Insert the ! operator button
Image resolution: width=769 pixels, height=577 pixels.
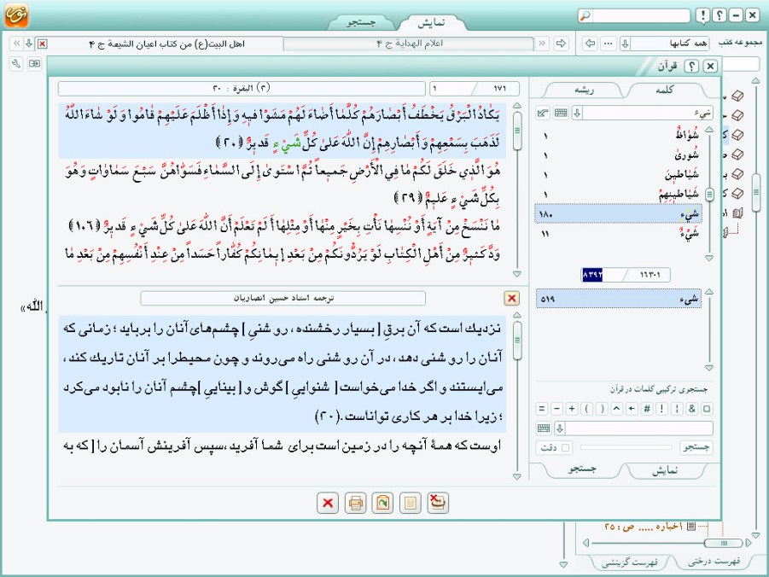(662, 408)
